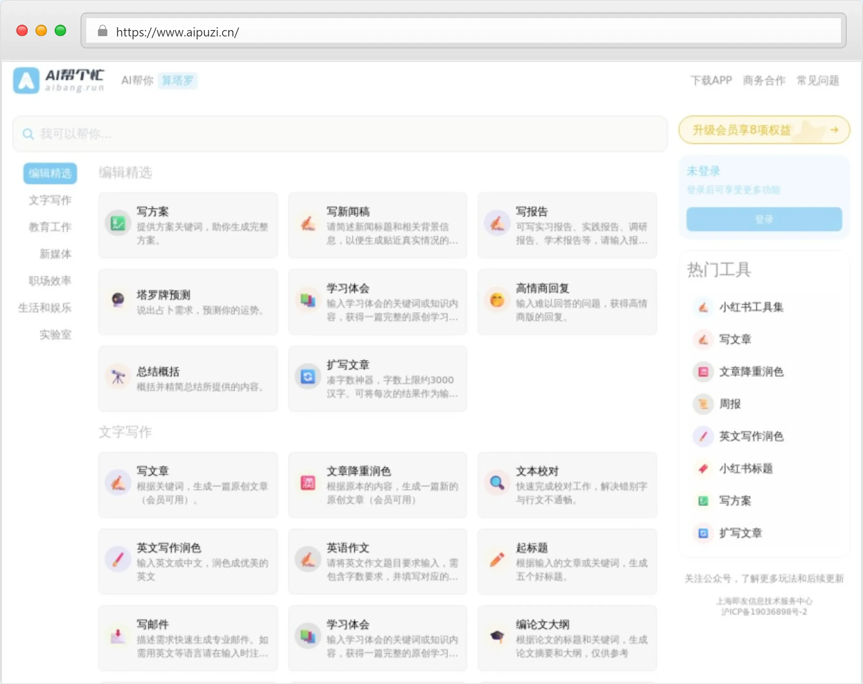Click 写方案 icon in 热门工具

(703, 501)
